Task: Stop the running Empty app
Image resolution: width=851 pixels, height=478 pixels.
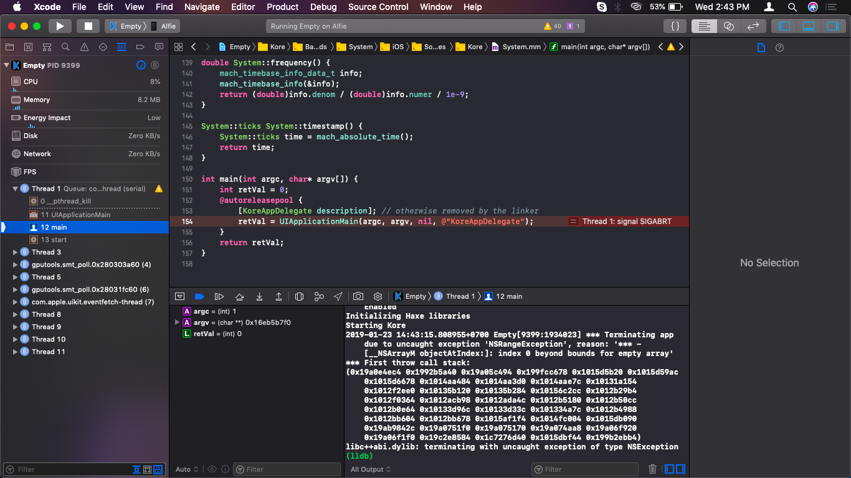Action: [88, 26]
